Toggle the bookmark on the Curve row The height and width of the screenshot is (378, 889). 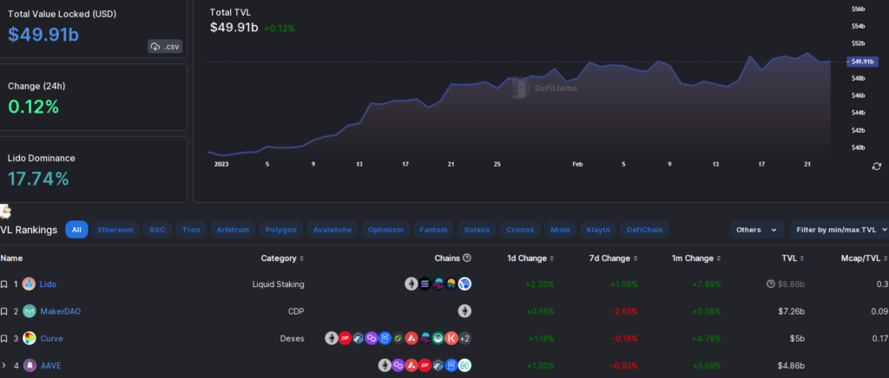pos(4,338)
